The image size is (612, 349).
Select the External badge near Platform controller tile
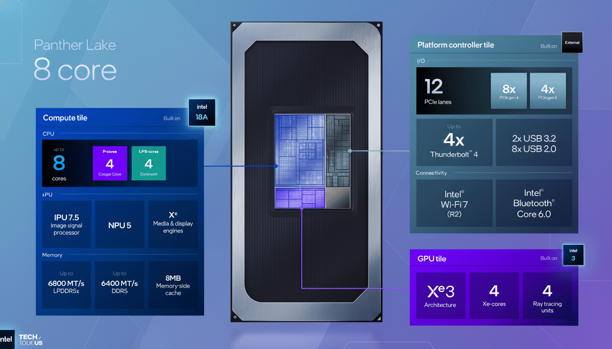tap(572, 42)
